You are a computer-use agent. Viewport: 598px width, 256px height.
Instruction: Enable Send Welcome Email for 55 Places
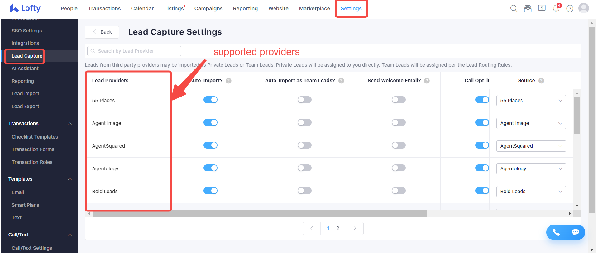(x=399, y=100)
